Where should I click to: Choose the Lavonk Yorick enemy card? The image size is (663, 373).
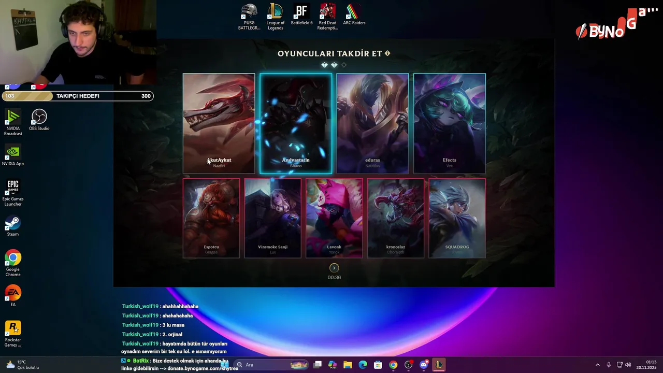[334, 218]
